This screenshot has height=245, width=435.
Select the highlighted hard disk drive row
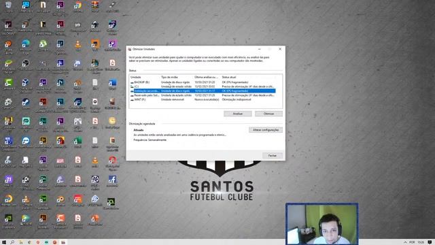pos(203,91)
